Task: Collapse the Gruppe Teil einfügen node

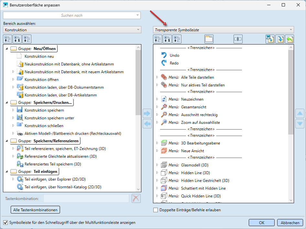Action: [x=7, y=171]
